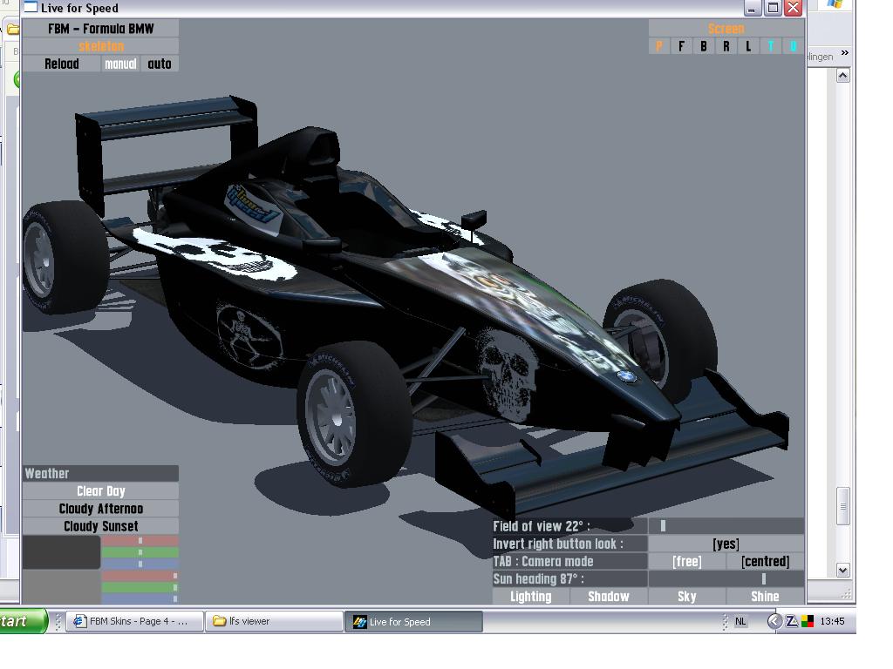Select the L screen view button
The height and width of the screenshot is (669, 893).
[x=748, y=47]
